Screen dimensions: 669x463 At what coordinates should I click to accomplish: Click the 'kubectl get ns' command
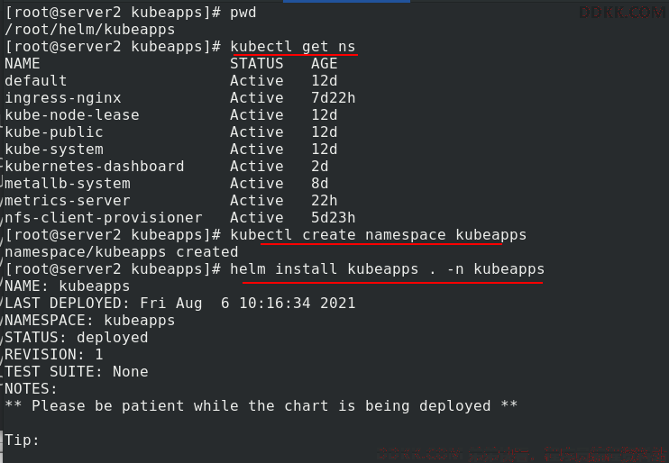tap(293, 47)
